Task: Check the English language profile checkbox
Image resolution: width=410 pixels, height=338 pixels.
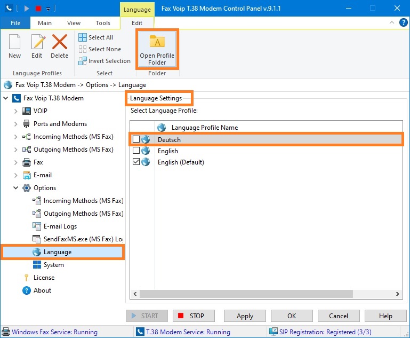Action: coord(136,151)
